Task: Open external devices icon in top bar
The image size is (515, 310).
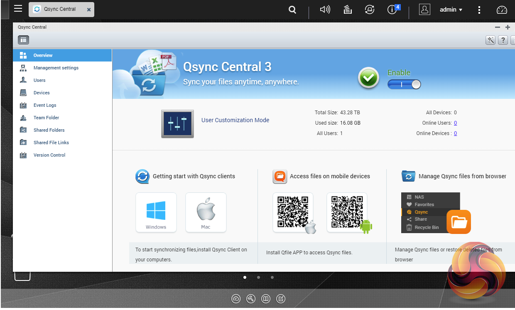Action: pyautogui.click(x=370, y=10)
